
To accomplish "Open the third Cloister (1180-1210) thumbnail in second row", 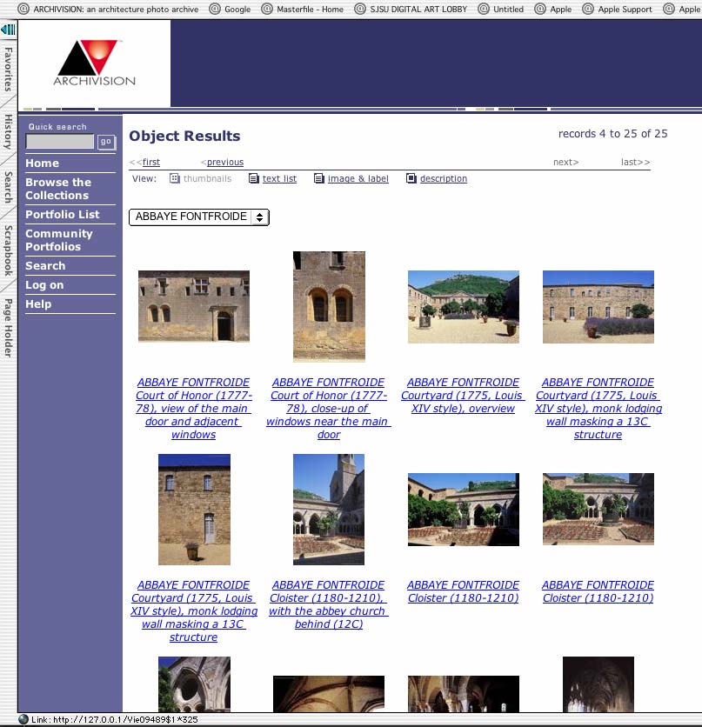I will pyautogui.click(x=463, y=509).
